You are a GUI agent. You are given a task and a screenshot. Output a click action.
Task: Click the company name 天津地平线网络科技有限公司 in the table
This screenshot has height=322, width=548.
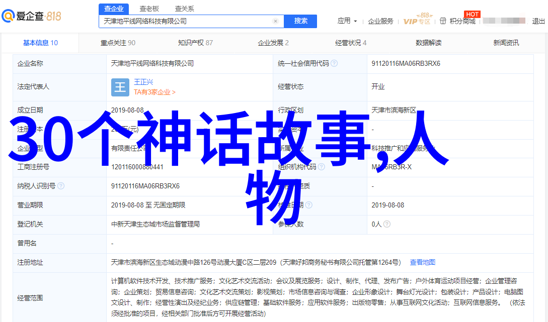(152, 63)
